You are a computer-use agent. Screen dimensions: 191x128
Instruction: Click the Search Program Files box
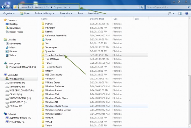pos(168,7)
